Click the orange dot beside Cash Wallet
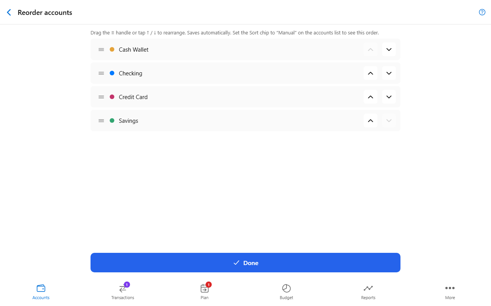Viewport: 491px width, 306px height. click(x=112, y=49)
